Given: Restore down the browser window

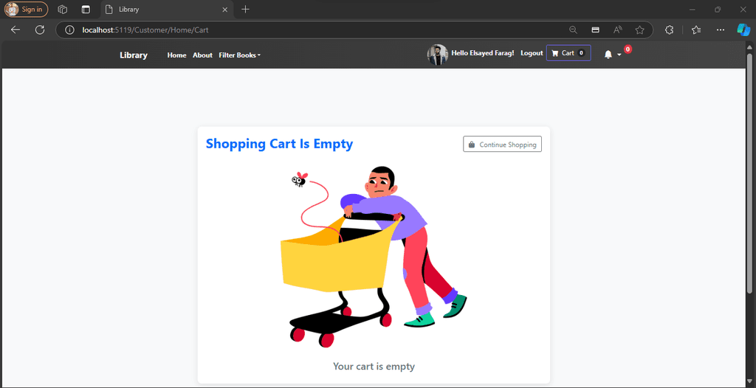Looking at the screenshot, I should pos(718,9).
